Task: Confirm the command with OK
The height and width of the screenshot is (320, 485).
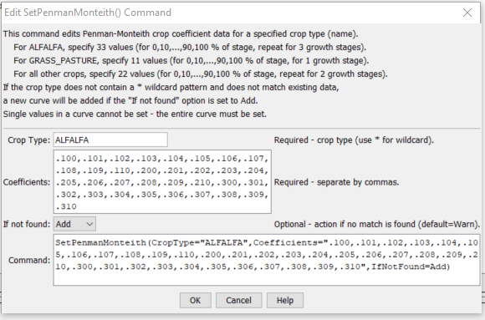Action: [x=195, y=300]
